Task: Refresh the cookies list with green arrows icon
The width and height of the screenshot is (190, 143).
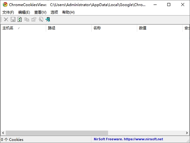Action: tap(20, 19)
